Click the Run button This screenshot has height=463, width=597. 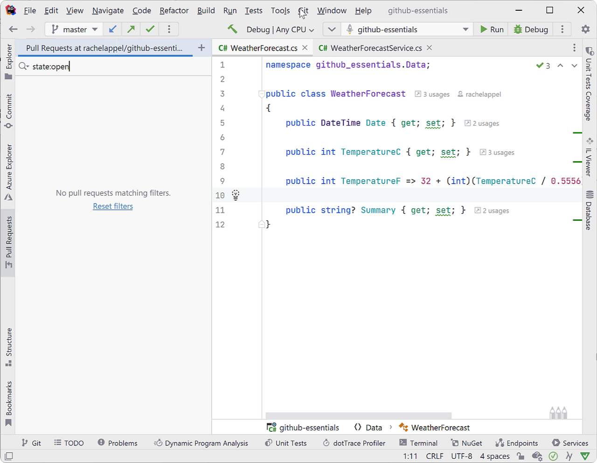492,29
